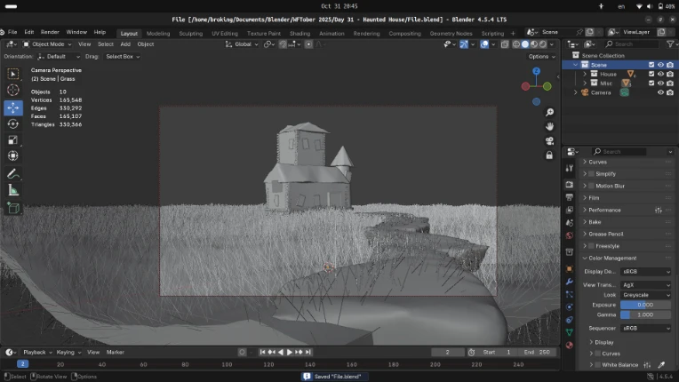Toggle Misc collection exclude checkbox

tap(651, 83)
